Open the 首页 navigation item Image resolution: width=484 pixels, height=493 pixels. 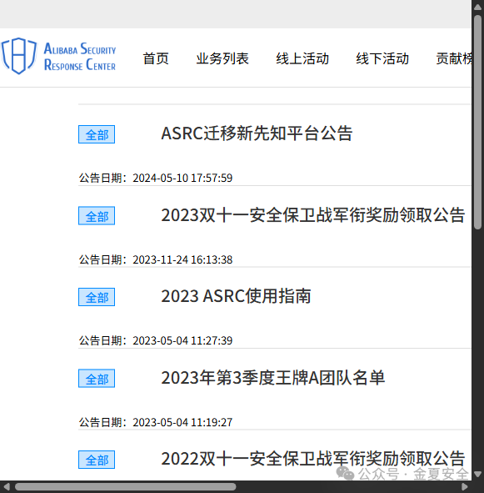(x=156, y=58)
